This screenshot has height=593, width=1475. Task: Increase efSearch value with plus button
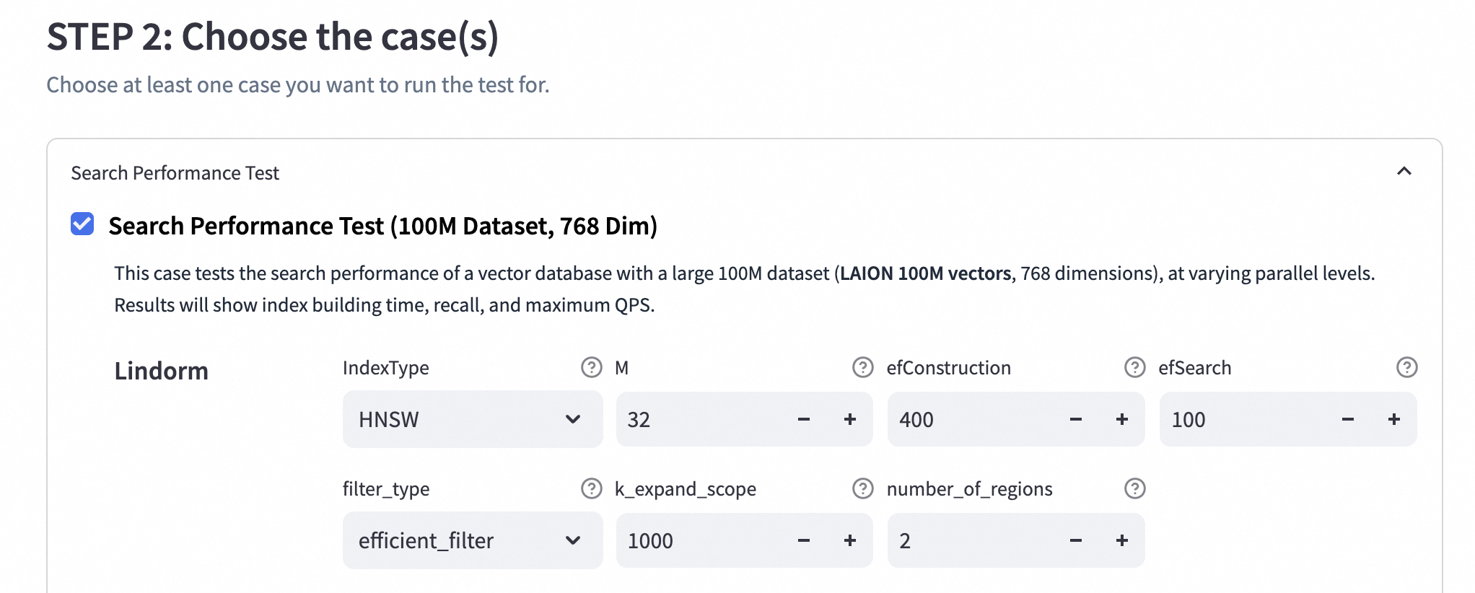click(1393, 419)
